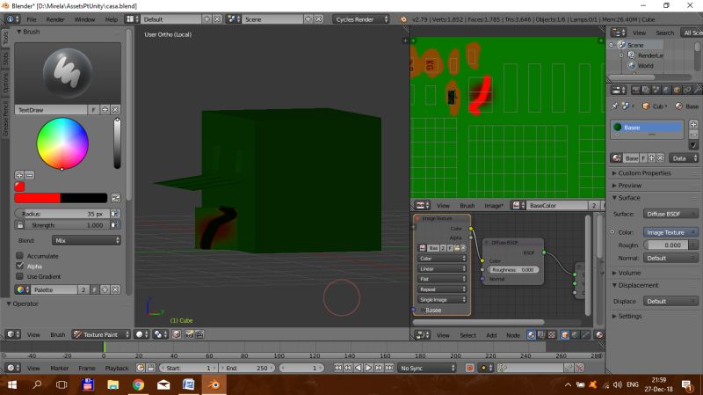Open the Constraints properties tab chain icon
This screenshot has width=703, height=395.
687,91
